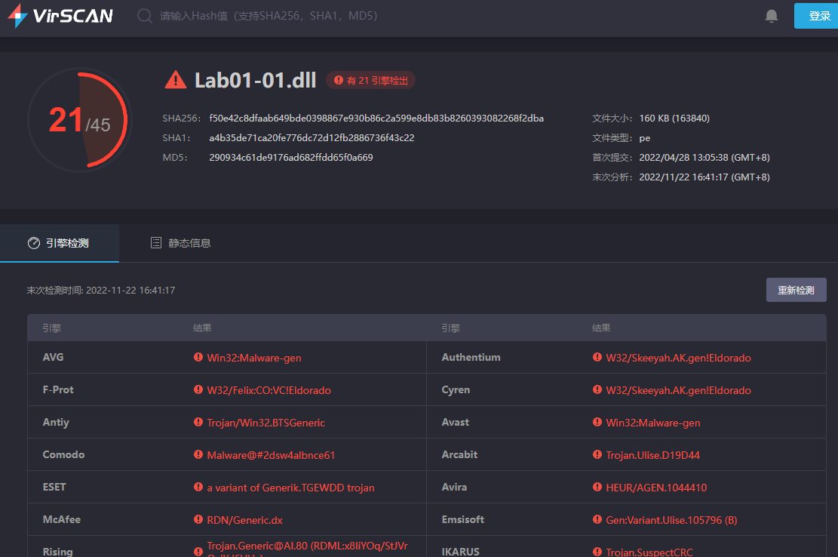Click the Authentium result W32/Skeeyah.AK.gen!Eldorado
The width and height of the screenshot is (838, 557).
coord(678,358)
